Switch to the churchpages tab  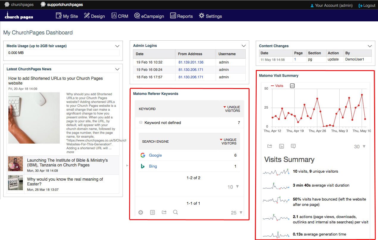click(x=19, y=5)
